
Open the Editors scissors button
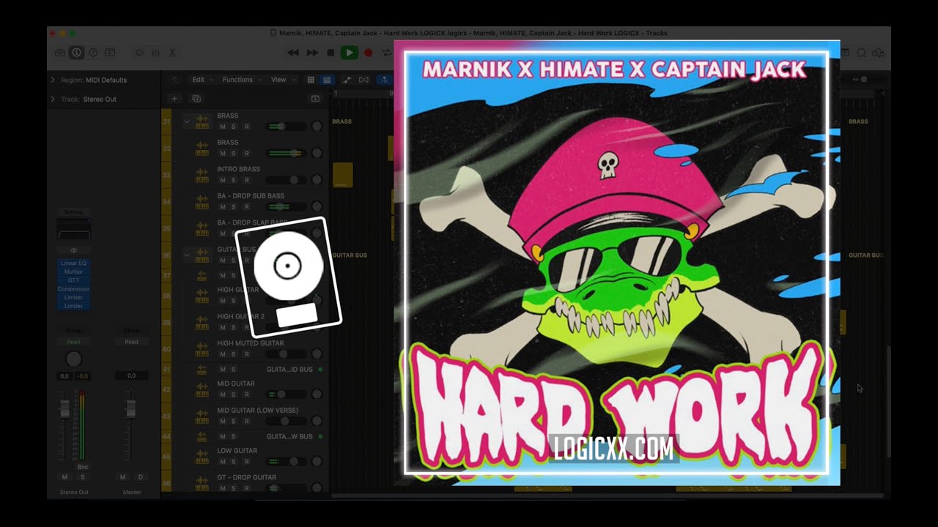pos(172,53)
